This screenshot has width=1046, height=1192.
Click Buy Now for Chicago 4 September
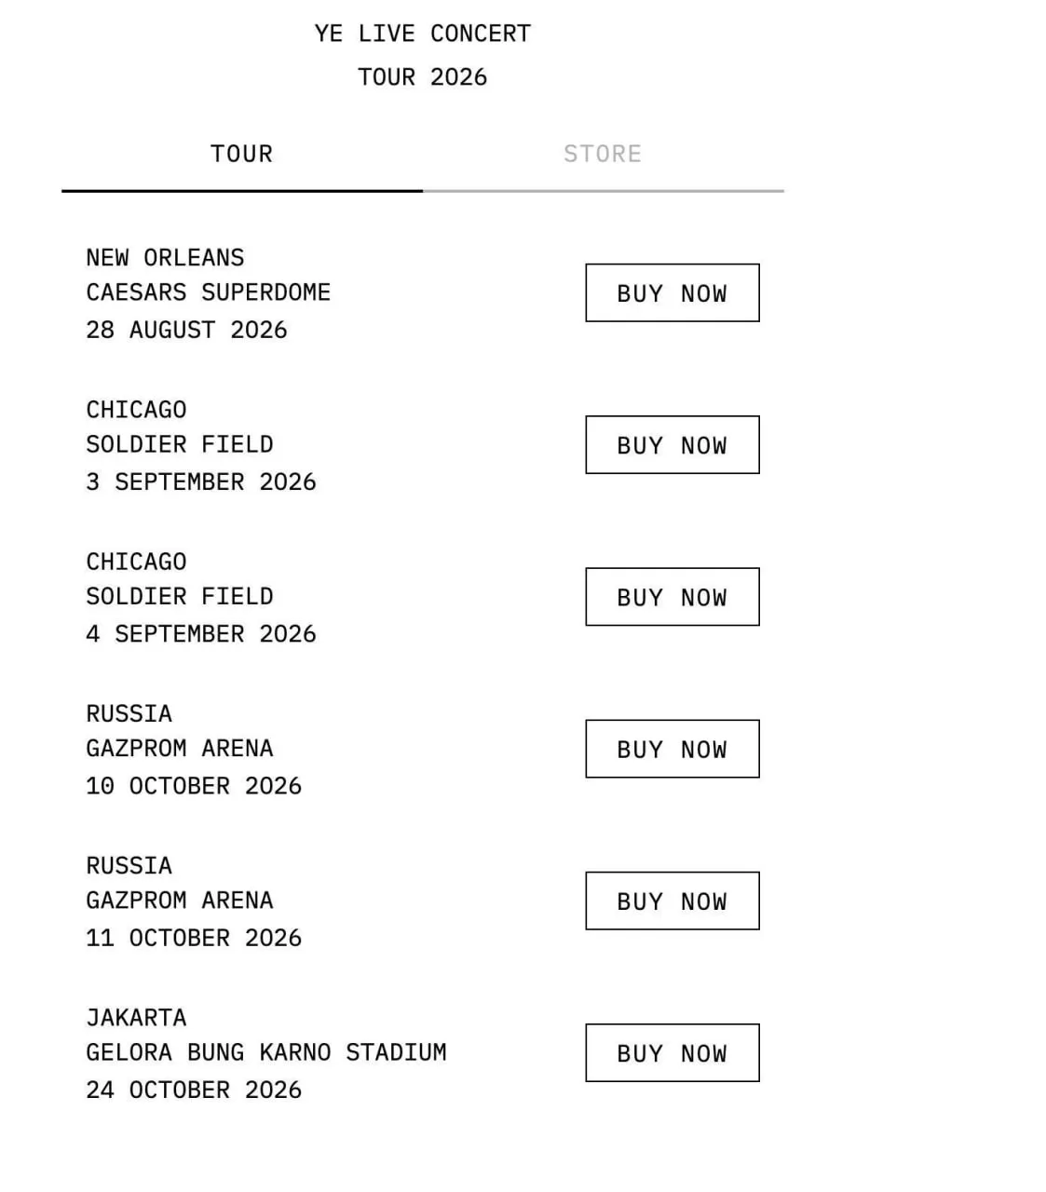672,597
